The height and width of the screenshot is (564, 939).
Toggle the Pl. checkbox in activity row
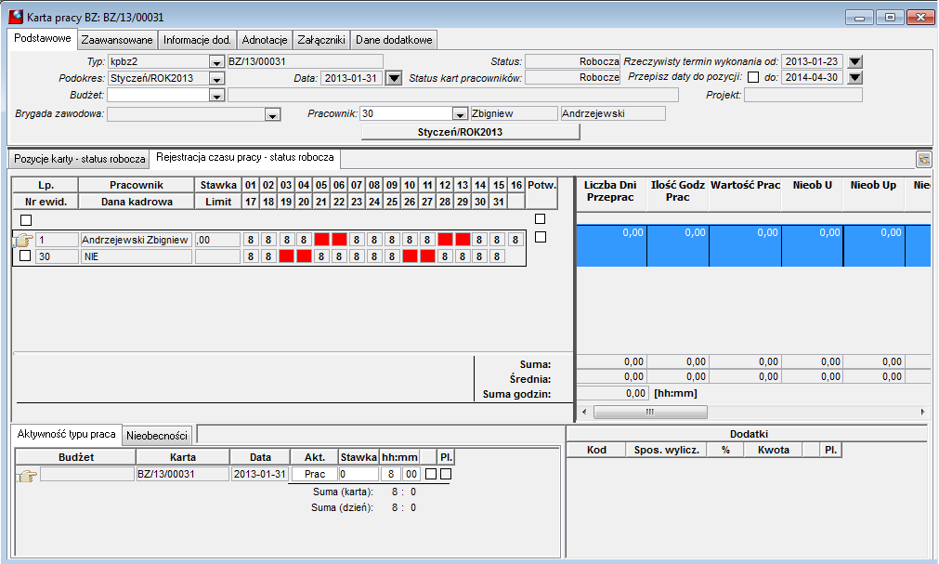click(446, 474)
